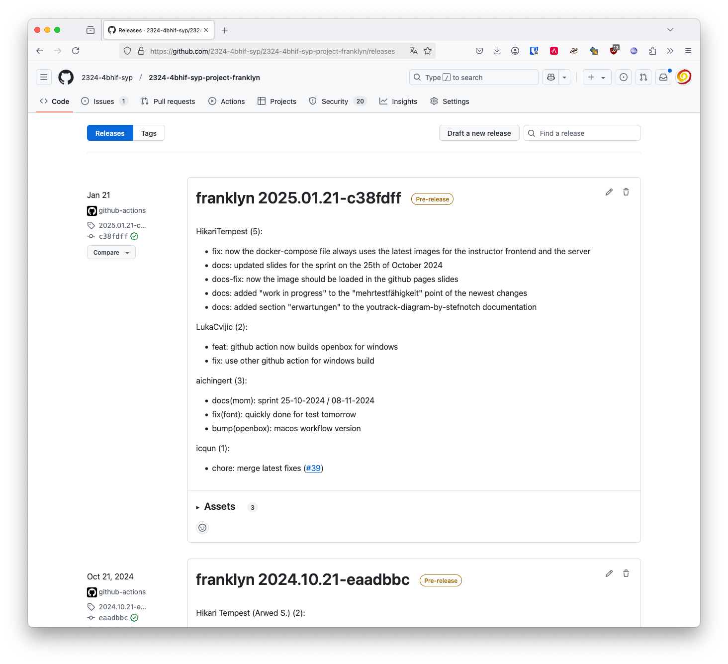
Task: Open github-actions author under Oct 21, 2024
Action: click(x=122, y=592)
